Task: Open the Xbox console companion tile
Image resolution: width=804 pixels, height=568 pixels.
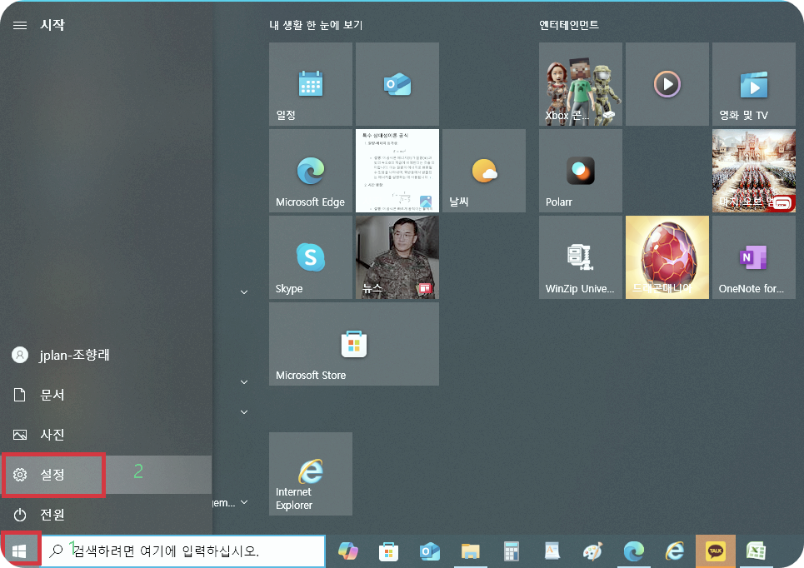Action: pyautogui.click(x=581, y=84)
